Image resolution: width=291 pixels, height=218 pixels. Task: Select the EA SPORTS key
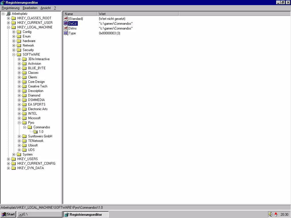(37, 104)
